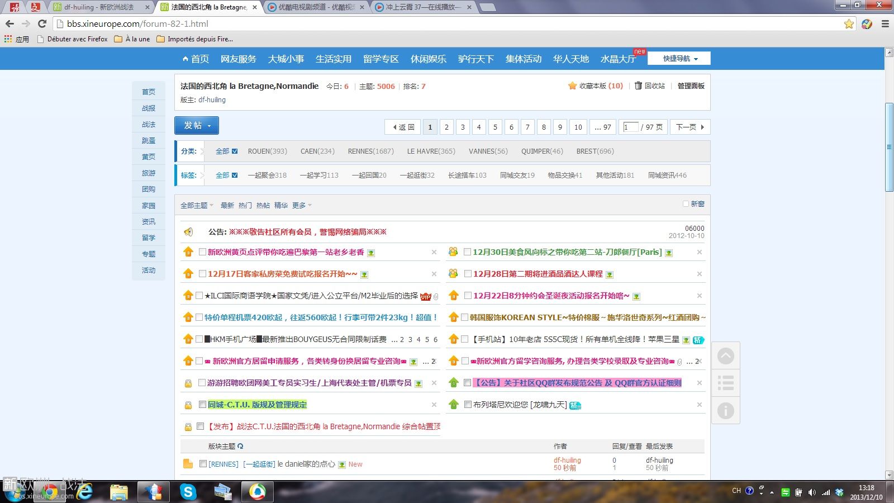Viewport: 894px width, 503px height.
Task: Click the home icon next to 首页
Action: click(x=186, y=59)
